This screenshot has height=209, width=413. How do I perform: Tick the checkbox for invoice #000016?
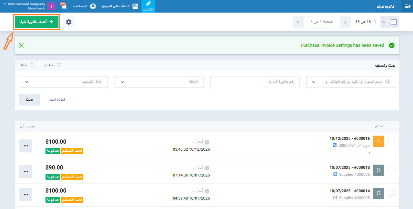(392, 140)
